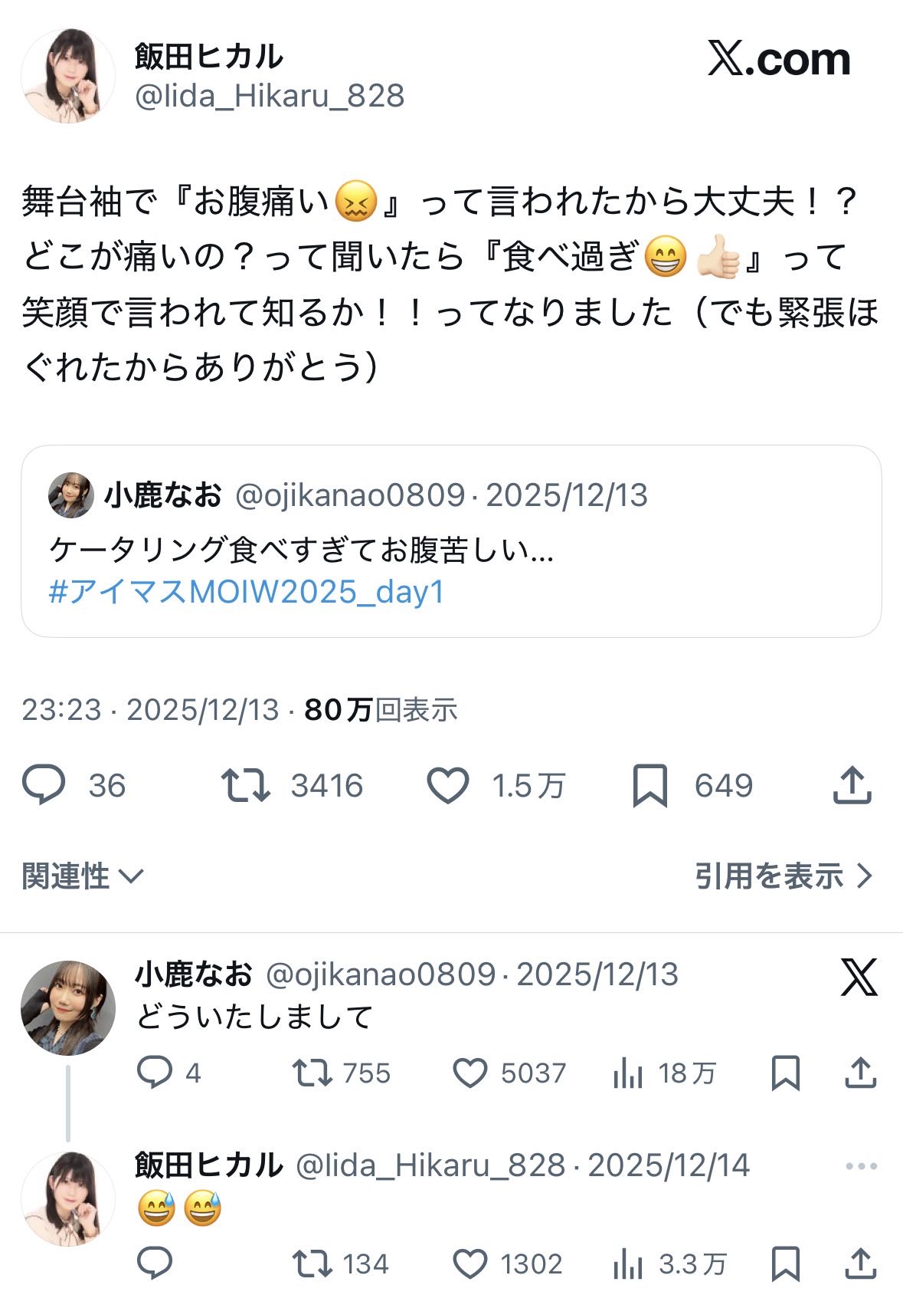Image resolution: width=903 pixels, height=1308 pixels.
Task: Share the main post via share icon
Action: 852,786
